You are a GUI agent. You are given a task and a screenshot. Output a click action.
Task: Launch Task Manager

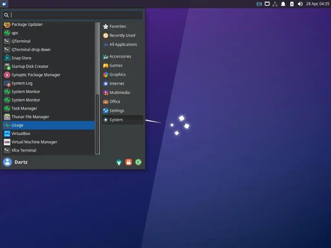pos(49,108)
